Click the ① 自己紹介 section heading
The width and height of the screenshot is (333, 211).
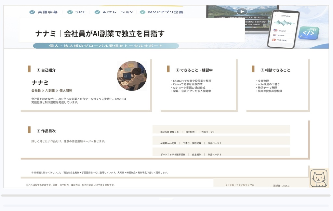pos(46,70)
